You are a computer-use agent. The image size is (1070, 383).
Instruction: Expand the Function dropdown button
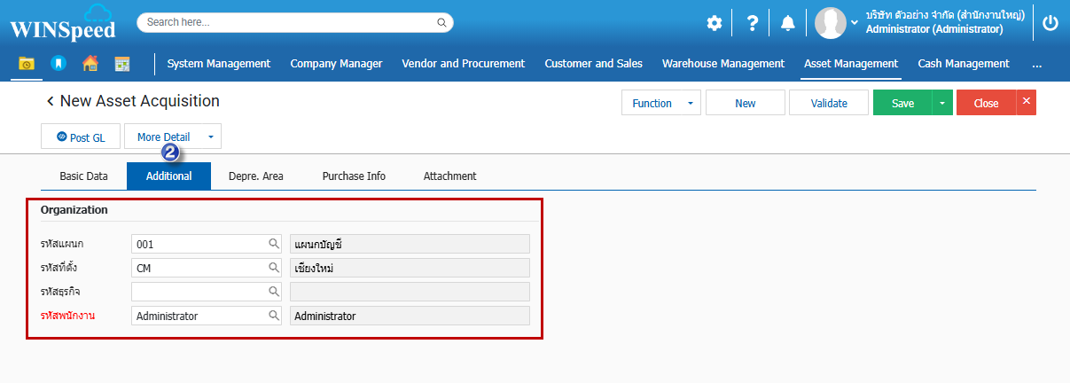click(690, 104)
